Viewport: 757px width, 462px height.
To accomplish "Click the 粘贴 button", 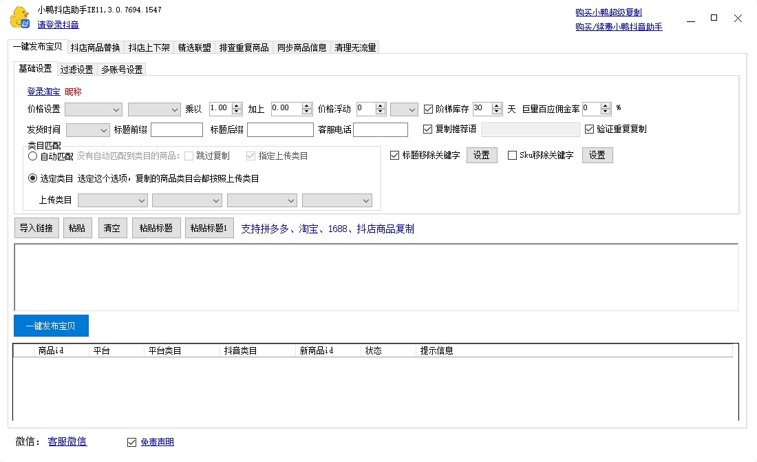I will coord(77,228).
